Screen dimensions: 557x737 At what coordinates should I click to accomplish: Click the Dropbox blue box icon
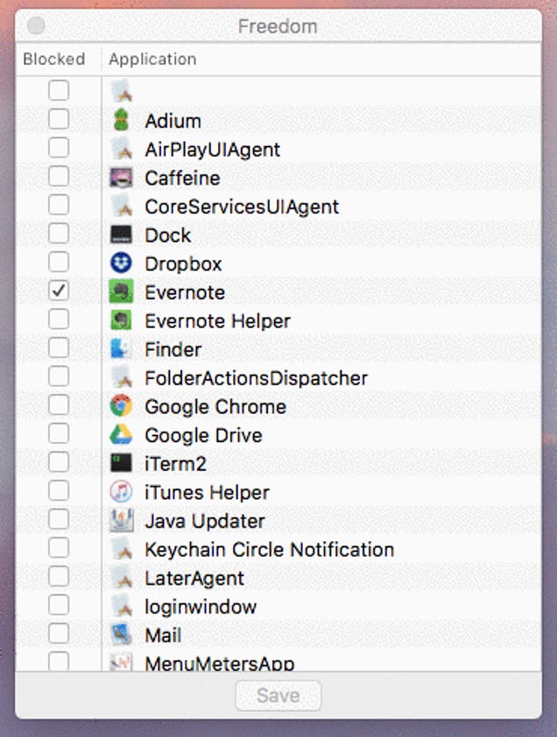pos(122,263)
